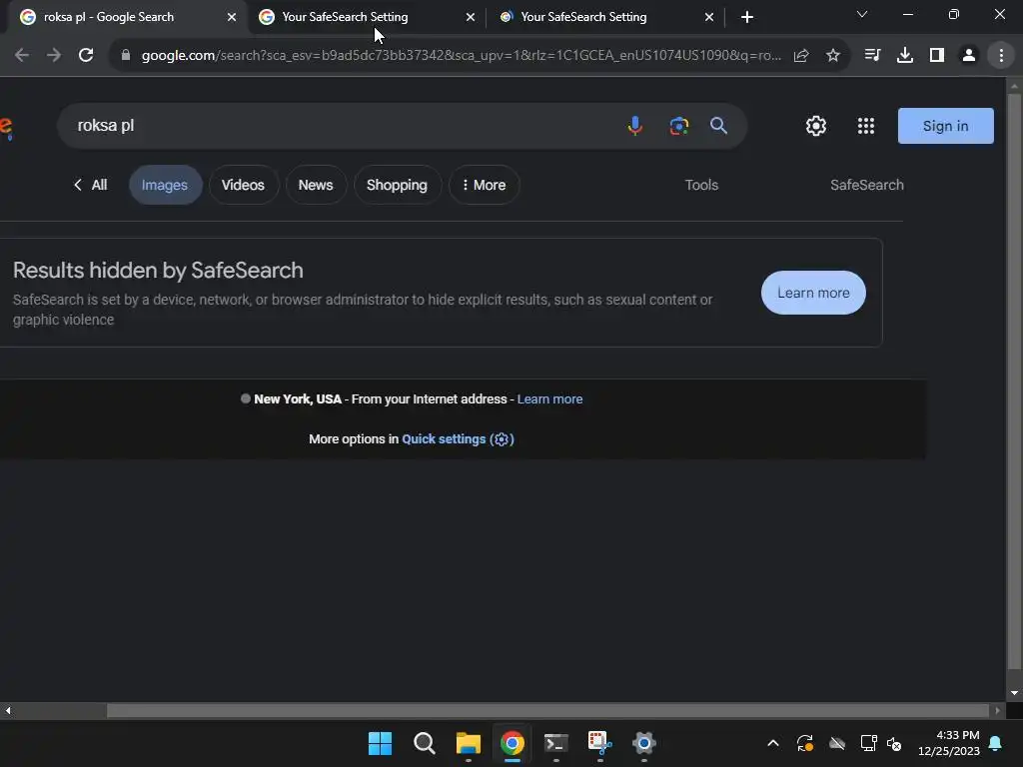Click the scroll down arrow
Image resolution: width=1023 pixels, height=767 pixels.
click(x=1014, y=693)
